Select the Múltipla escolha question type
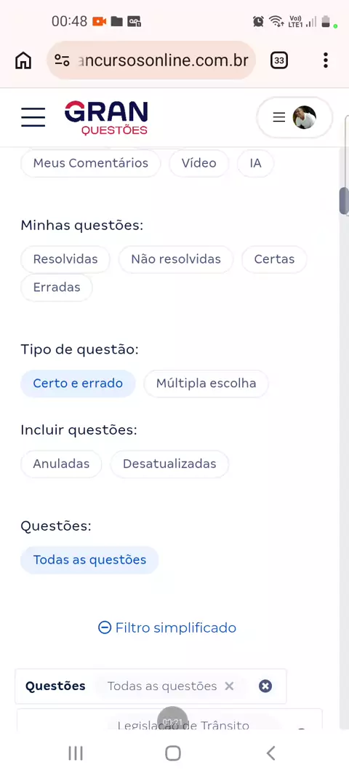This screenshot has height=776, width=349. click(x=206, y=384)
